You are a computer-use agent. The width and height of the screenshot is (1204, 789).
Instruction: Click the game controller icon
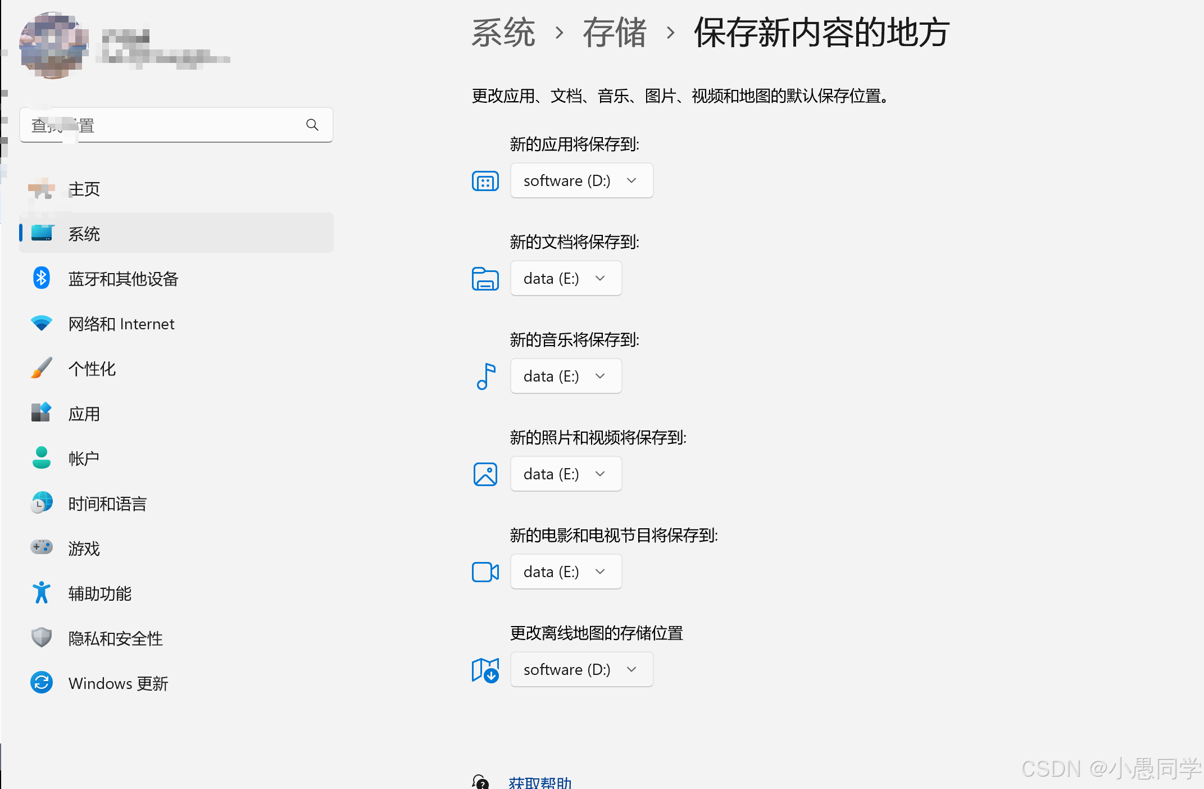click(42, 547)
